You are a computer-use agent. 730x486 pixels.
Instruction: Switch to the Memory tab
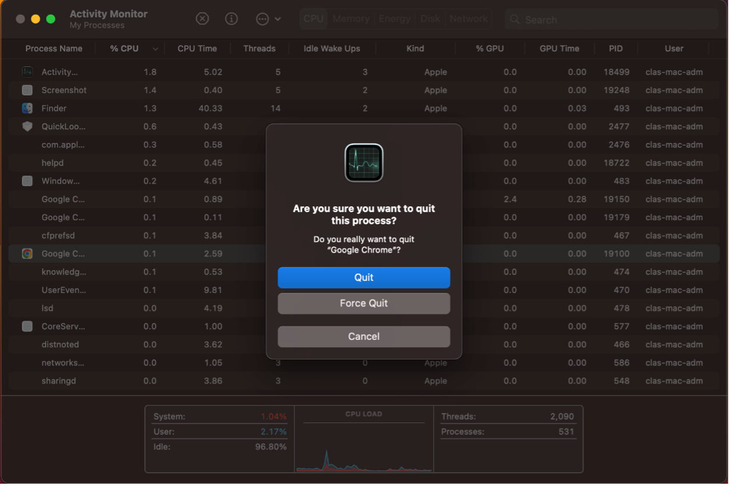[351, 19]
